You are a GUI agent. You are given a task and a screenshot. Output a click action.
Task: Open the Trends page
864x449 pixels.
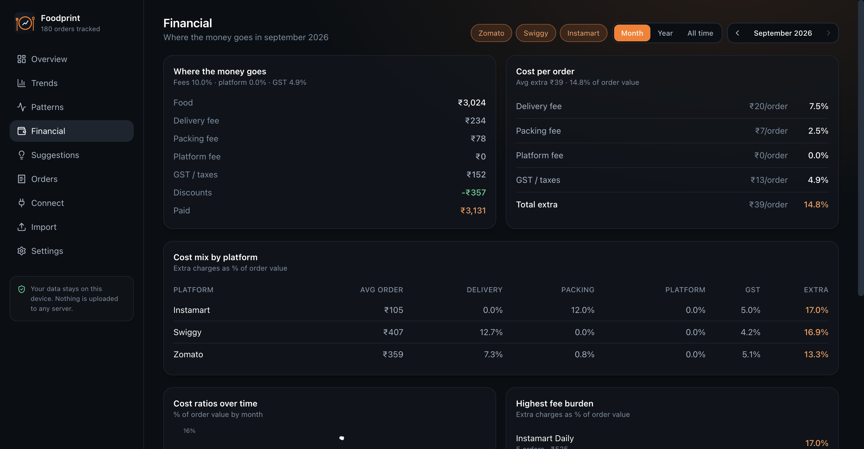click(71, 83)
